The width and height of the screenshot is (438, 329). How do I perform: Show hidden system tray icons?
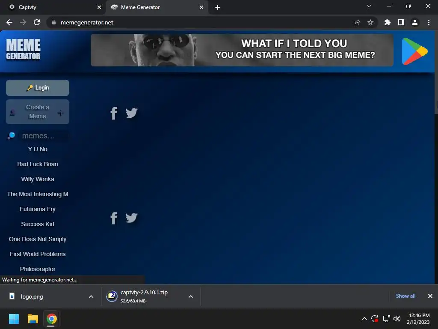coord(364,319)
